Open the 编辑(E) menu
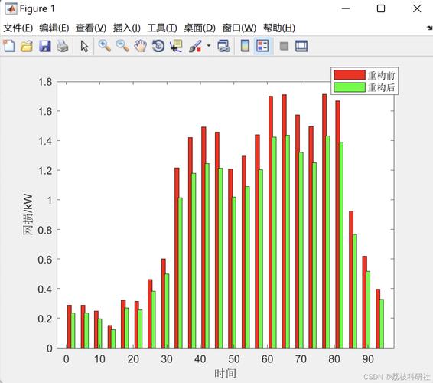Image resolution: width=433 pixels, height=383 pixels. (x=54, y=28)
